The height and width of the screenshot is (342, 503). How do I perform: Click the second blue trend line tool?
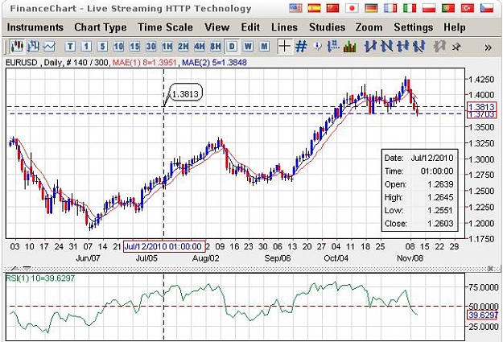tap(386, 47)
